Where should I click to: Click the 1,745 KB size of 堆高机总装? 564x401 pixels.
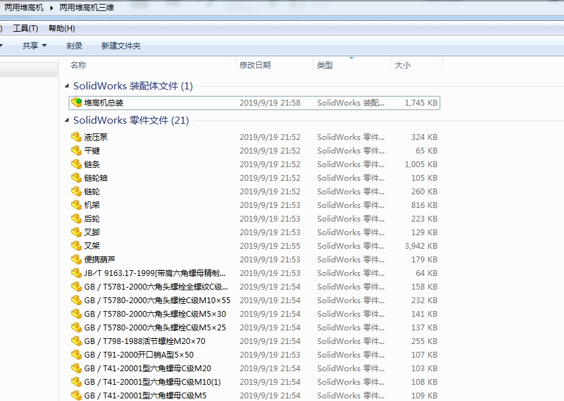(421, 103)
